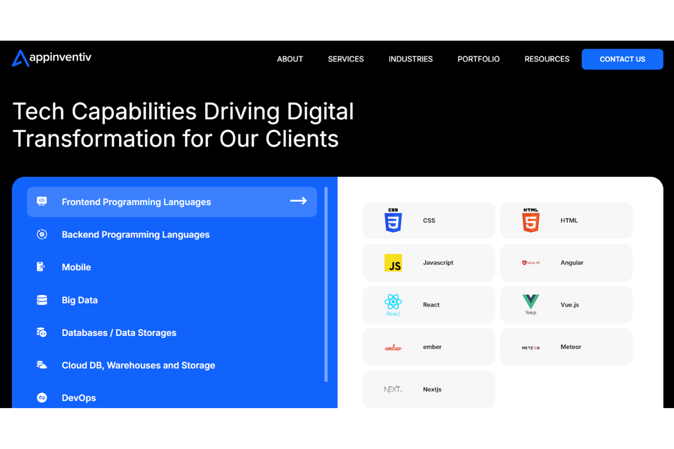This screenshot has width=674, height=449.
Task: Click the red ember logo icon
Action: tap(393, 348)
